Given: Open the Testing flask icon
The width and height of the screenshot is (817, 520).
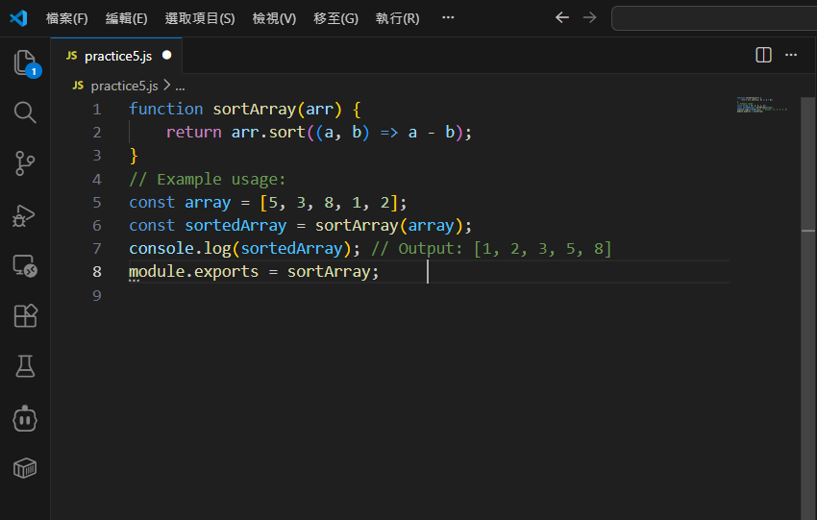Looking at the screenshot, I should click(x=25, y=366).
